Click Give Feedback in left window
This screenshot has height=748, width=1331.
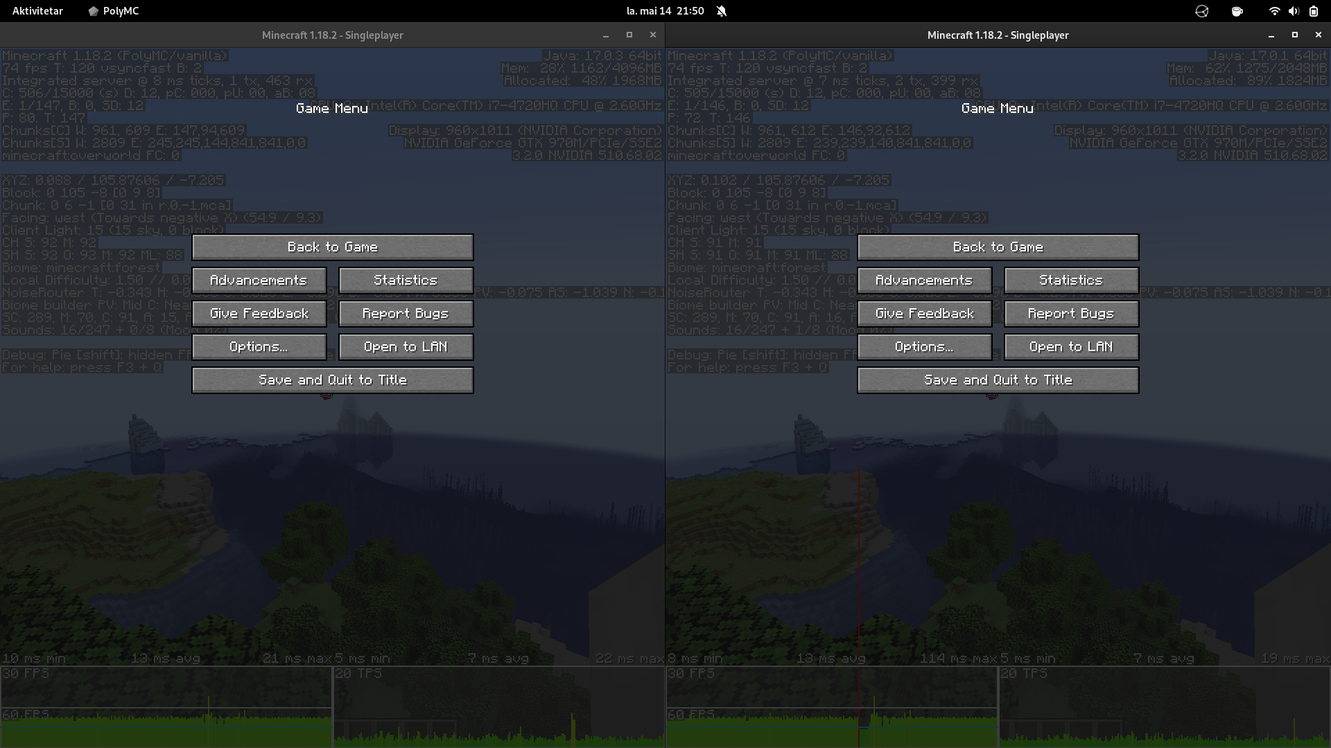click(259, 314)
